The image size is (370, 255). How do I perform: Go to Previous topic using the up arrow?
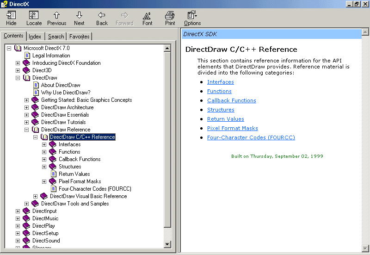(56, 15)
